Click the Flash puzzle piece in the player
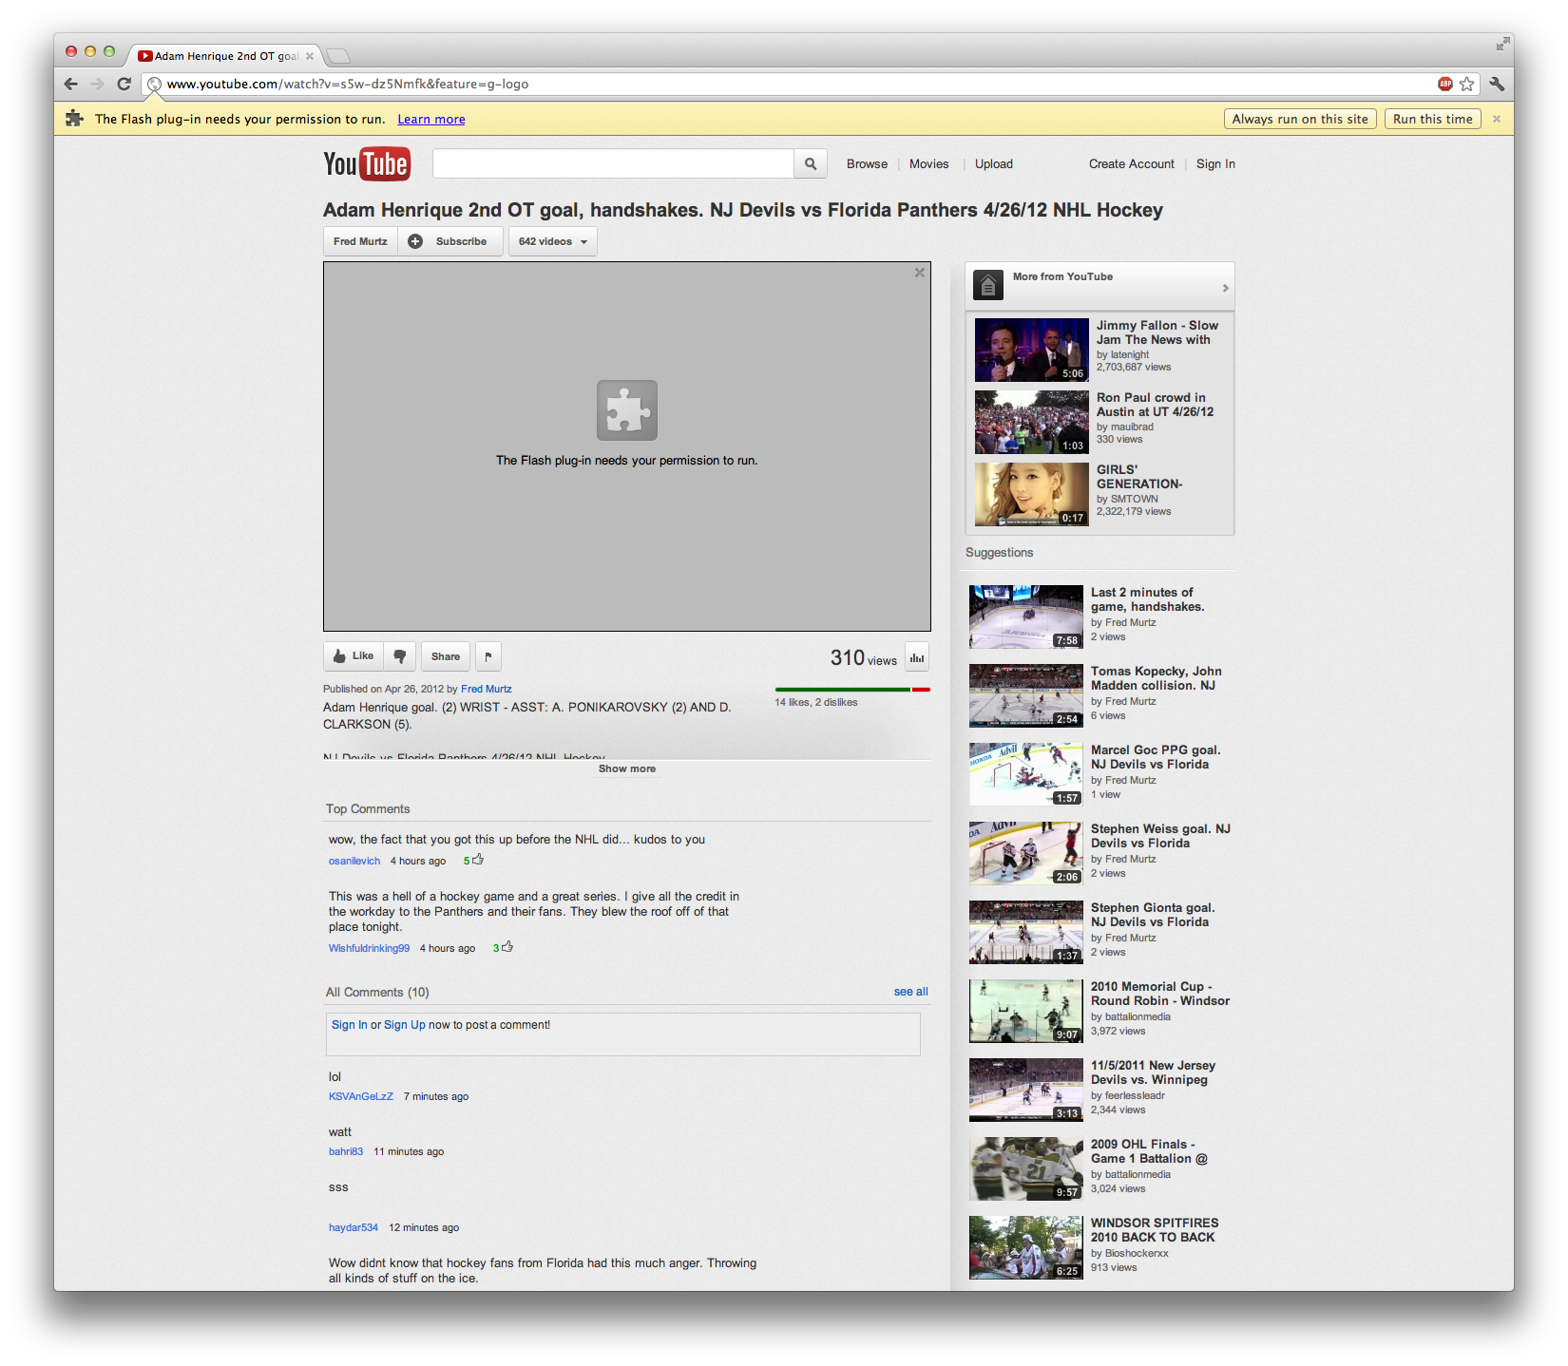 click(x=627, y=410)
